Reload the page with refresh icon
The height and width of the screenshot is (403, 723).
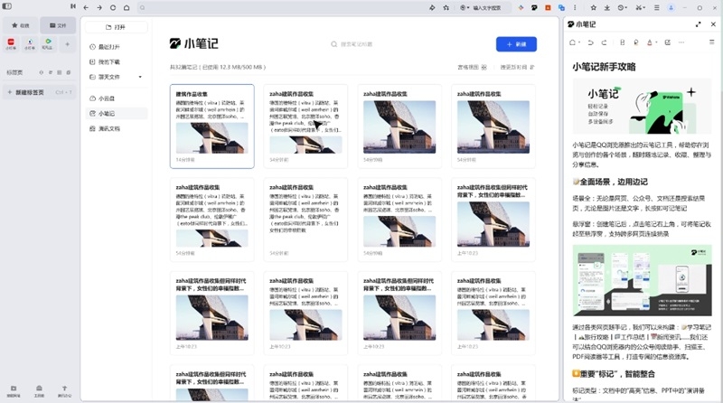click(113, 7)
